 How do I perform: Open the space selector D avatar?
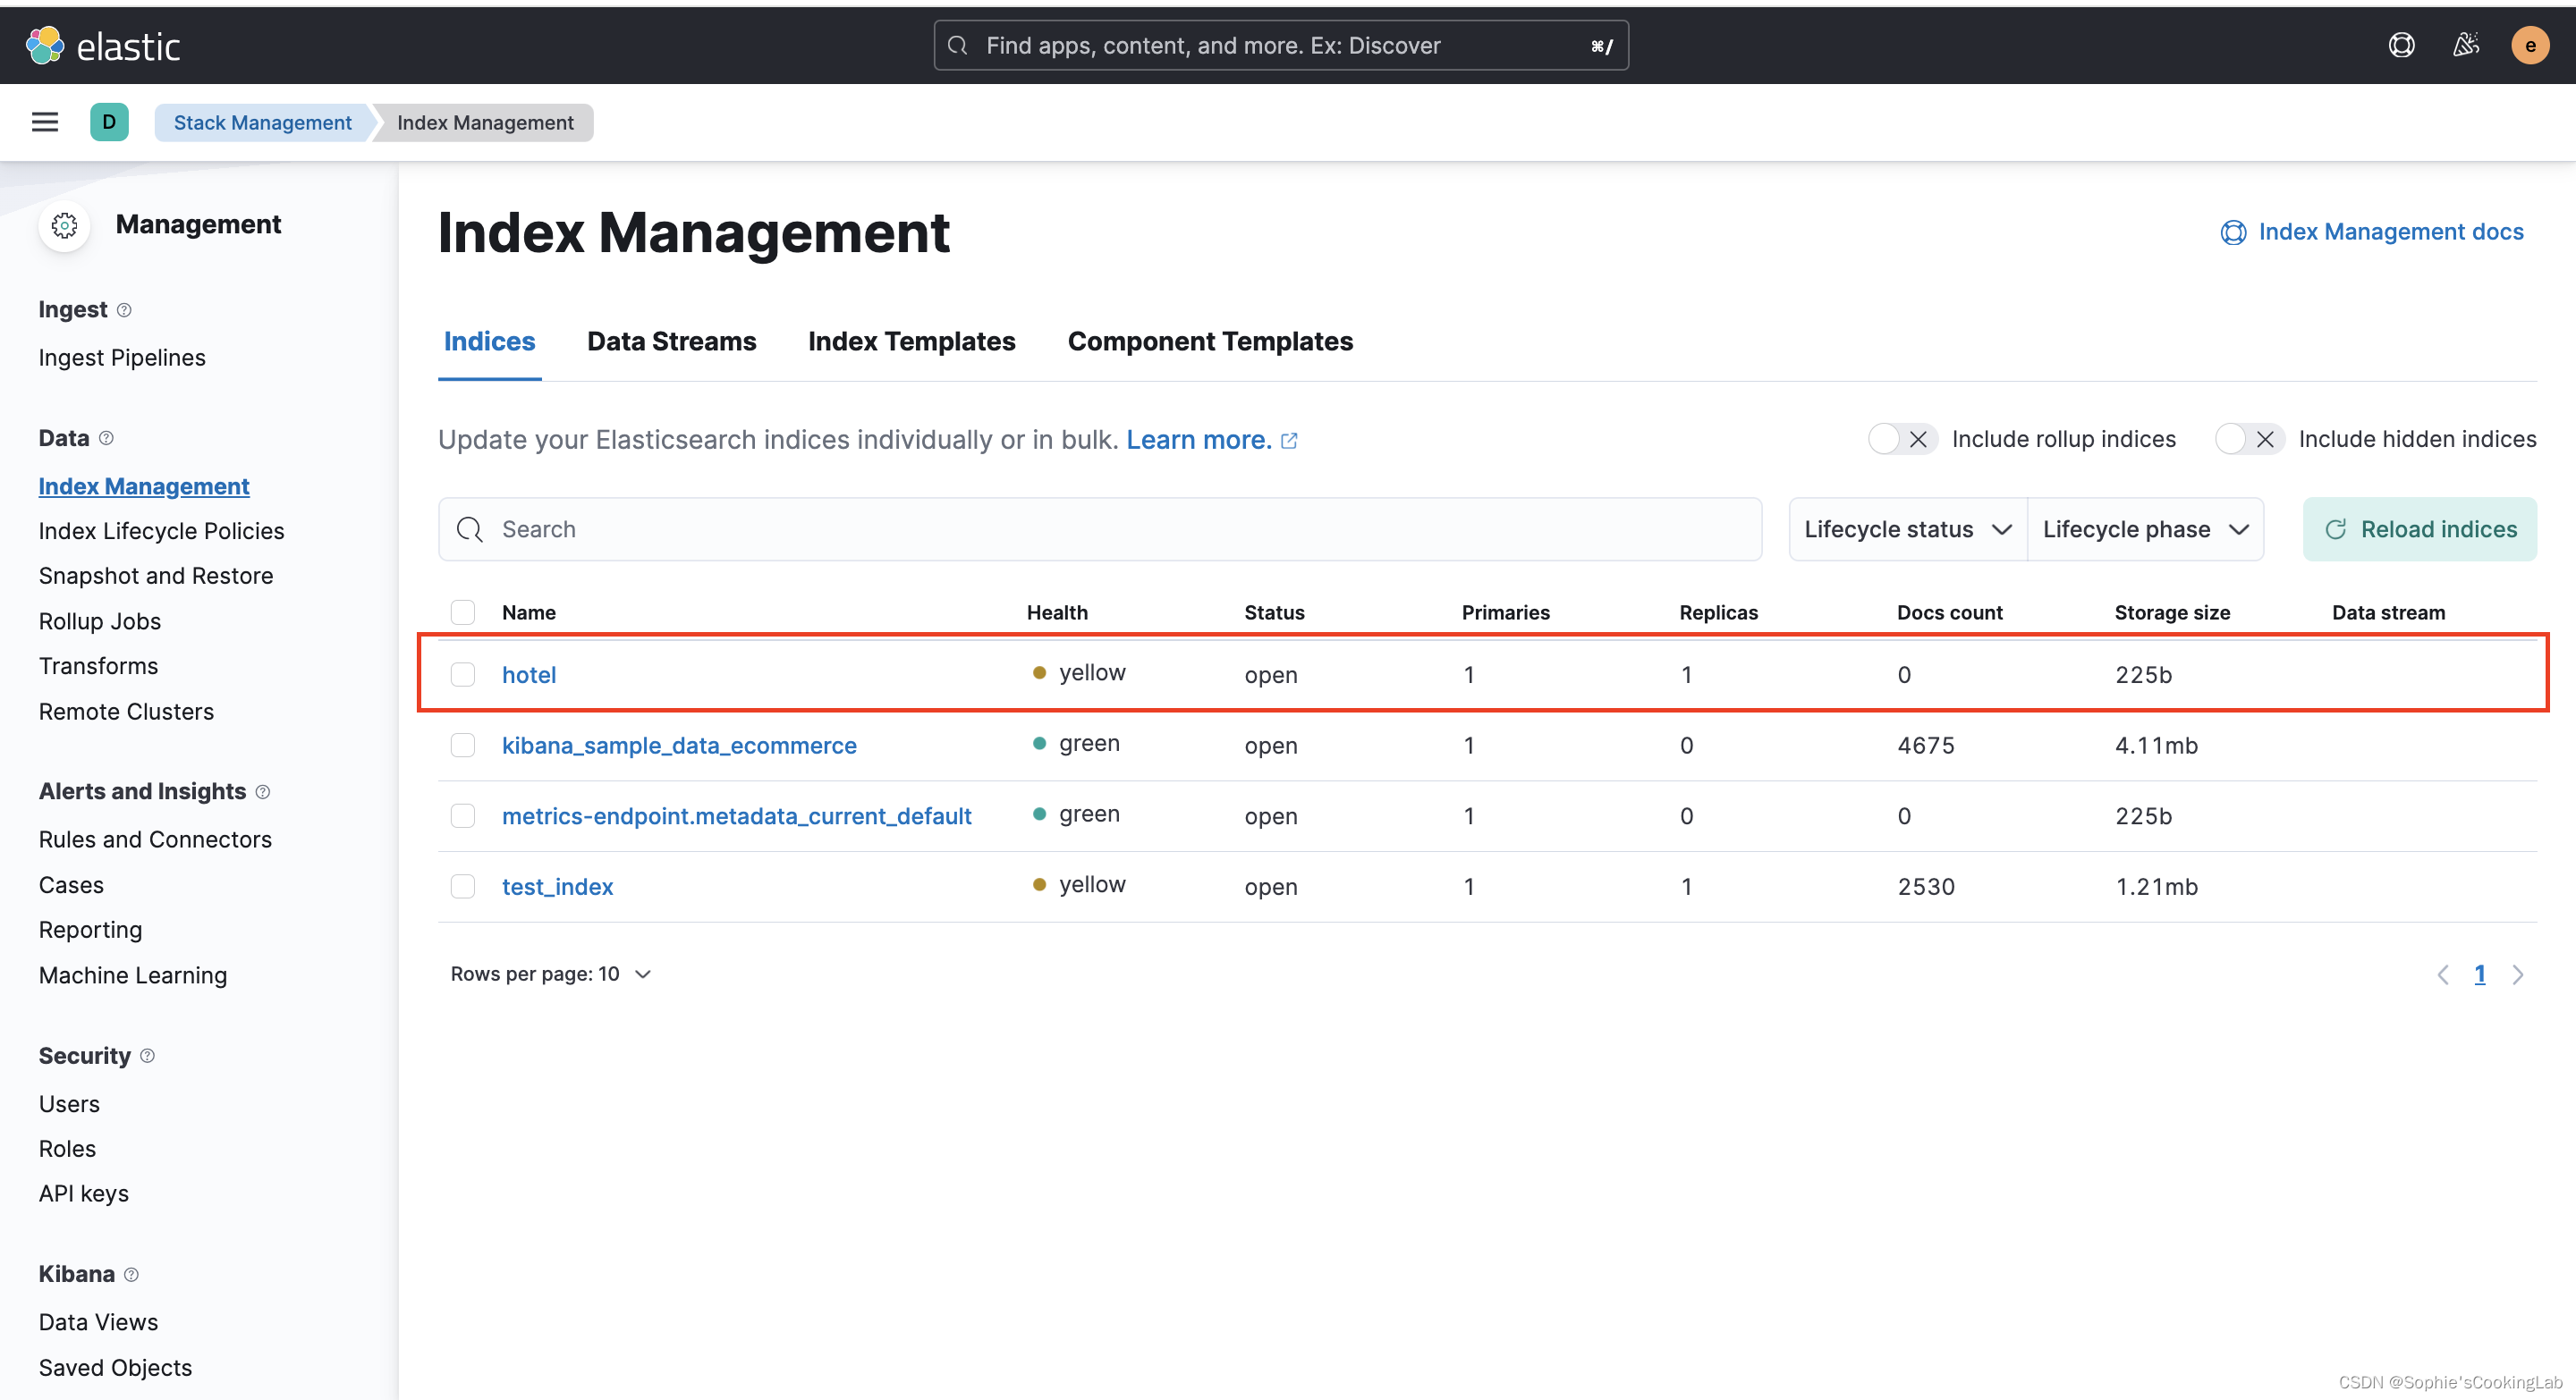(x=109, y=122)
